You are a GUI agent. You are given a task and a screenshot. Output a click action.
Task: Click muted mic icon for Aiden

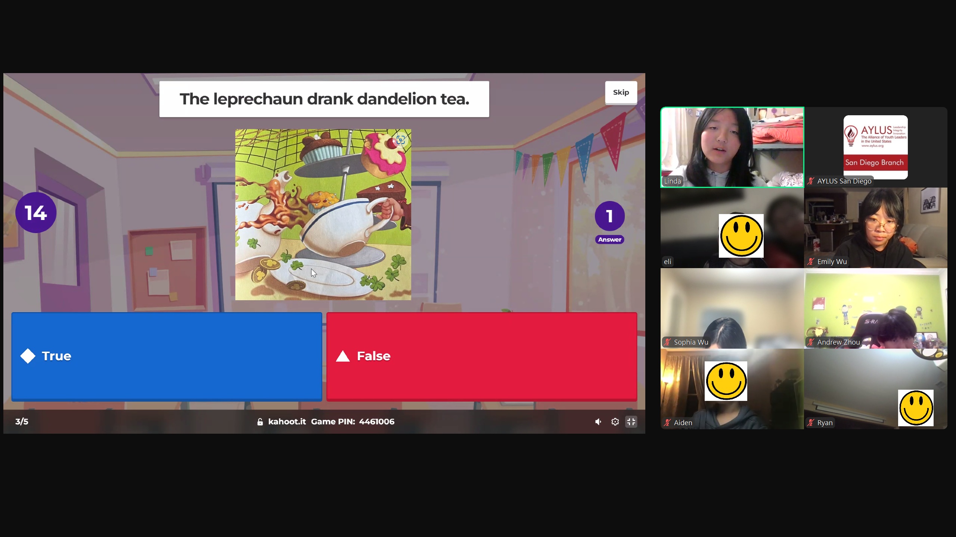click(667, 423)
